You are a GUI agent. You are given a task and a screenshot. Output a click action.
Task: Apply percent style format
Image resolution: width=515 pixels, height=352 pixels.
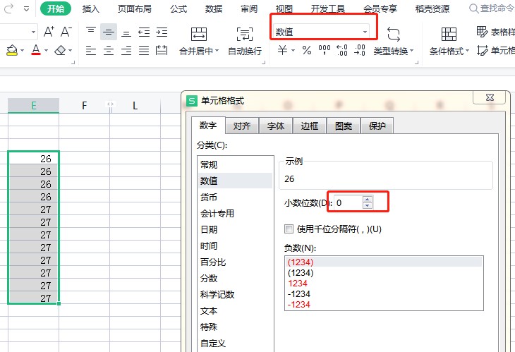(x=307, y=50)
